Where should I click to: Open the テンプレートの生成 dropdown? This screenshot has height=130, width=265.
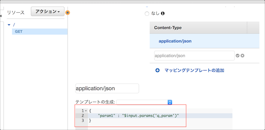click(144, 102)
